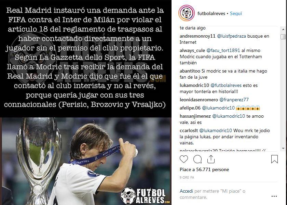The image size is (287, 205).
Task: Like the post with the heart icon
Action: coord(184,159)
